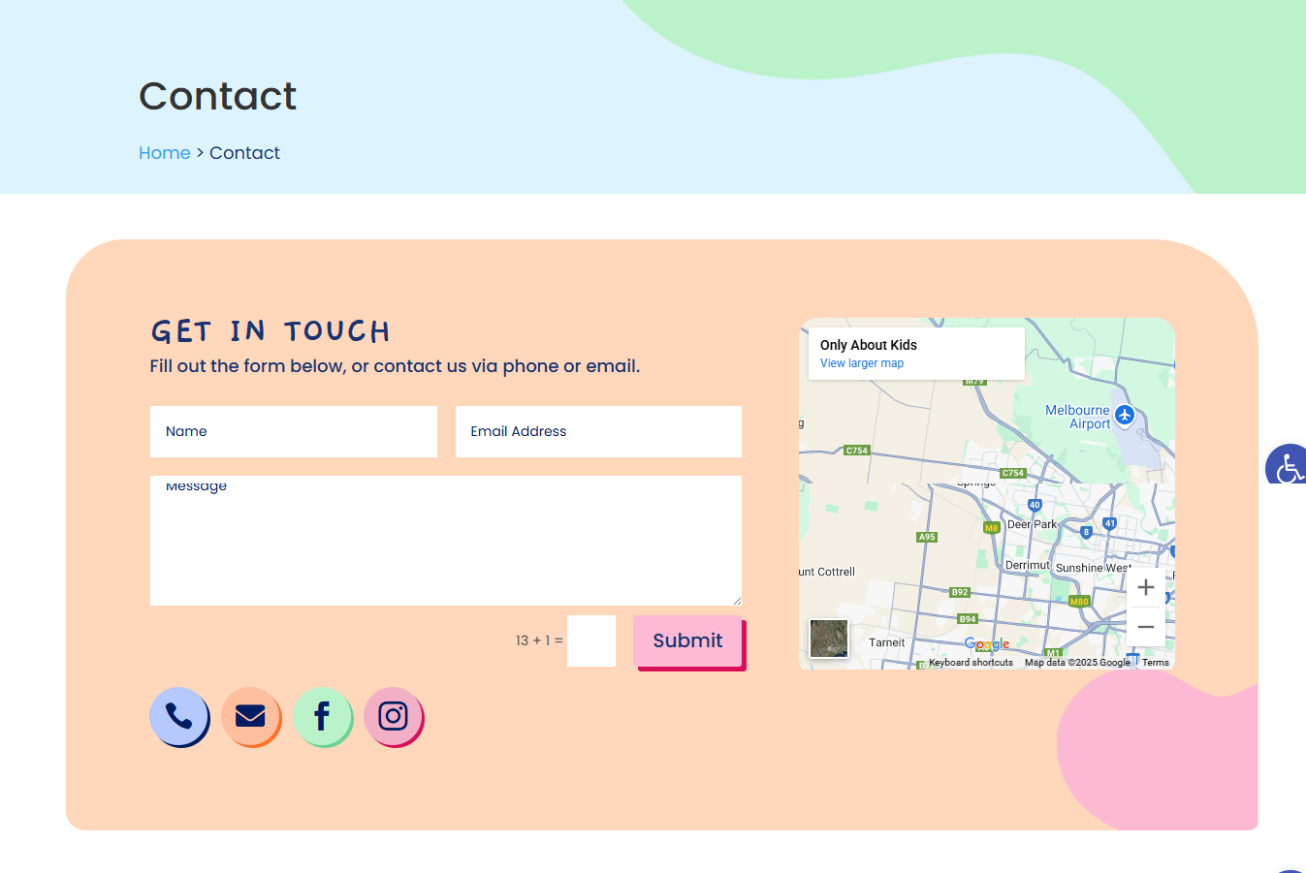Zoom out on the map
This screenshot has height=873, width=1306.
pyautogui.click(x=1145, y=627)
